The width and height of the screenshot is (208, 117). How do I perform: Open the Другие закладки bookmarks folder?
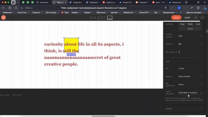pos(195,12)
